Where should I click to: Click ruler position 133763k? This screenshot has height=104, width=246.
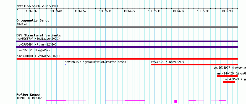[x=32, y=11]
